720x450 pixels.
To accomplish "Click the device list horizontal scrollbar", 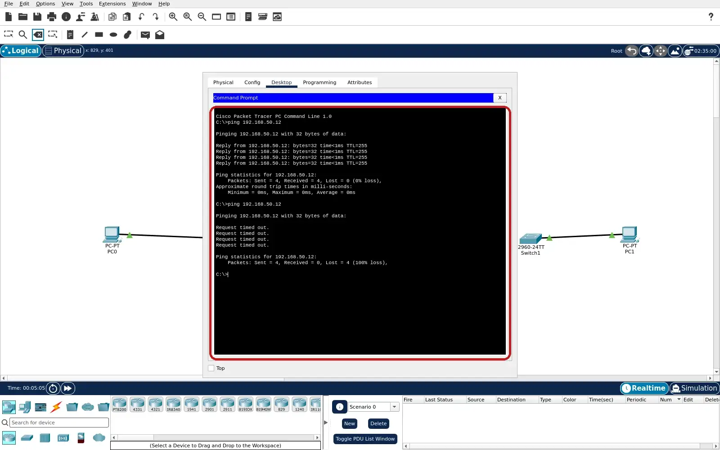I will click(216, 437).
